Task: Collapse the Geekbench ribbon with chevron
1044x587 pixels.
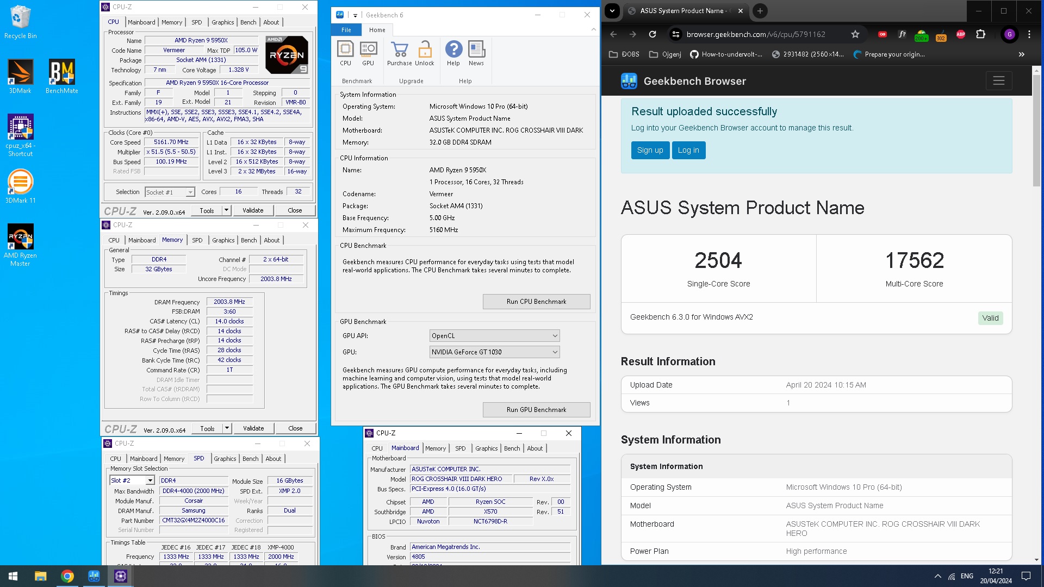Action: 593,29
